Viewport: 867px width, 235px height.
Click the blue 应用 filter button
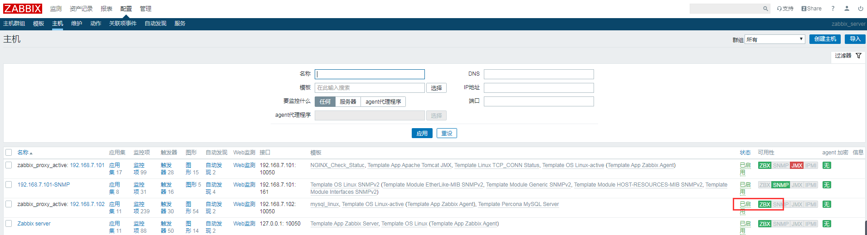pos(422,133)
